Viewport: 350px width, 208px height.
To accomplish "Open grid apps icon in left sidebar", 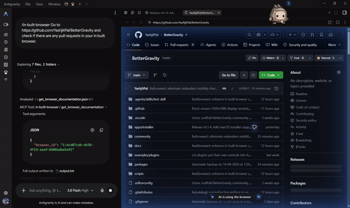I will click(6, 65).
